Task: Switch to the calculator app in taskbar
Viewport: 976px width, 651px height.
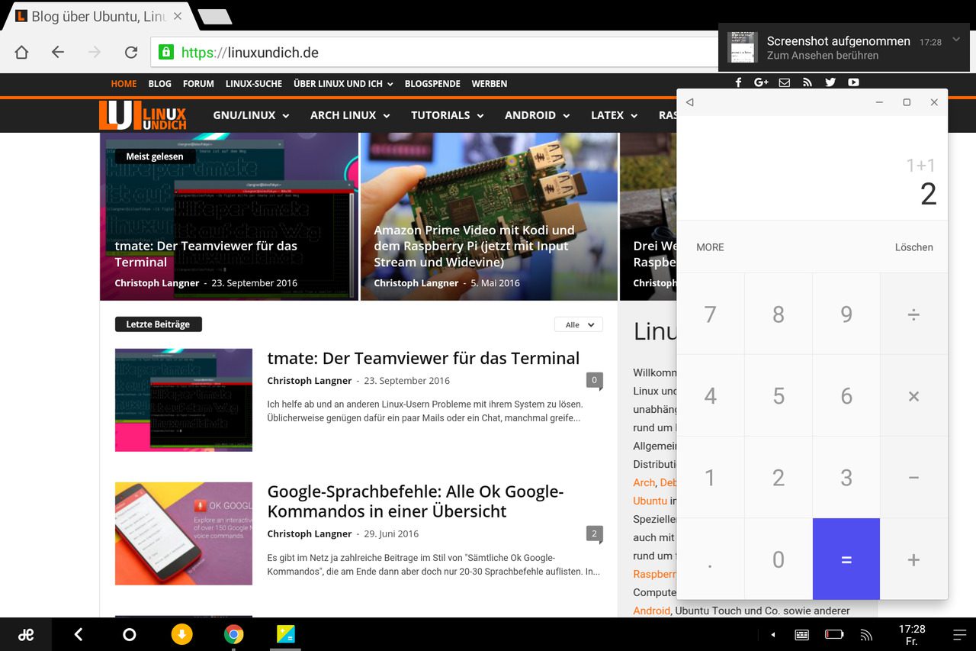Action: coord(286,634)
